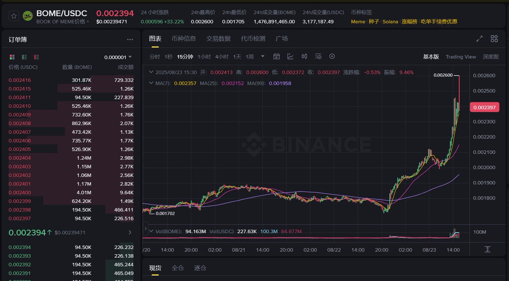Click the 成交额 column header
The image size is (509, 281).
coord(126,67)
